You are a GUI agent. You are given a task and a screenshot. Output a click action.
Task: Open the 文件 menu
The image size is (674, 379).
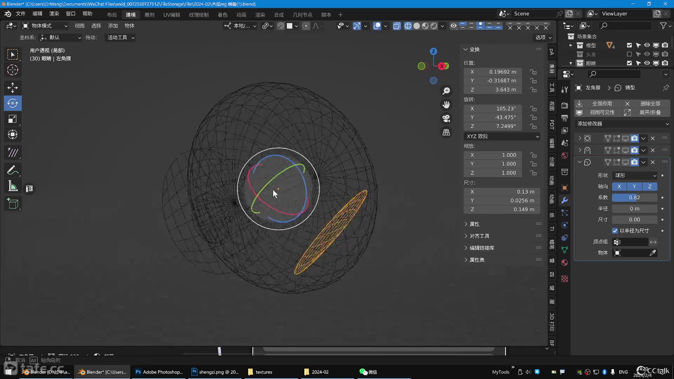point(21,14)
